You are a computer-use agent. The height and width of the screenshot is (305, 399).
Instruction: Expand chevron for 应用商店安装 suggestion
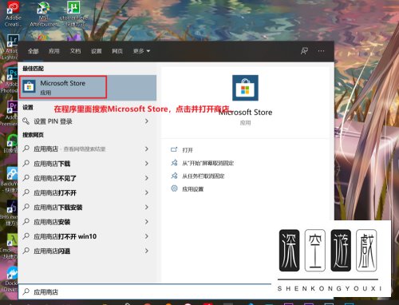point(147,222)
